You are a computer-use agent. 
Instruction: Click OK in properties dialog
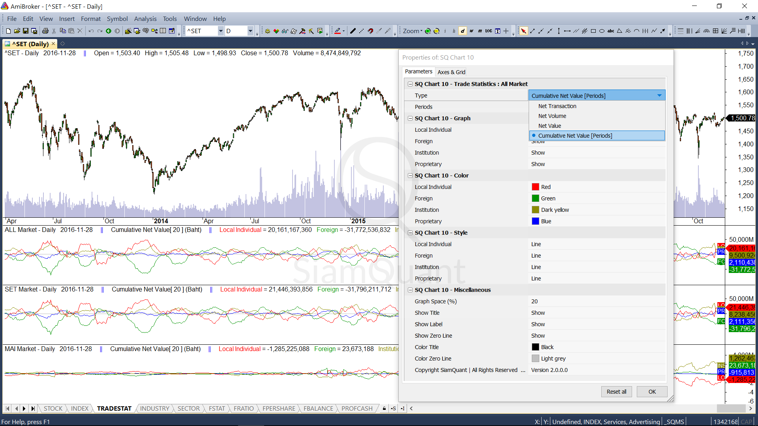(652, 392)
